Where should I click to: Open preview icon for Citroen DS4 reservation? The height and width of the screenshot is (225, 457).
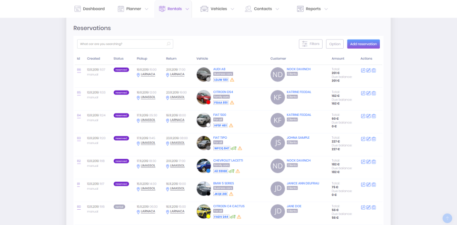(363, 93)
